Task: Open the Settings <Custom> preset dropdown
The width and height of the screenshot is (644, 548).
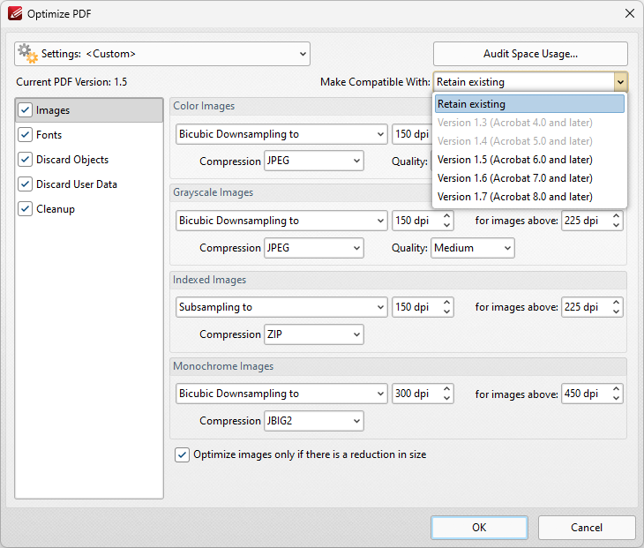Action: (162, 54)
